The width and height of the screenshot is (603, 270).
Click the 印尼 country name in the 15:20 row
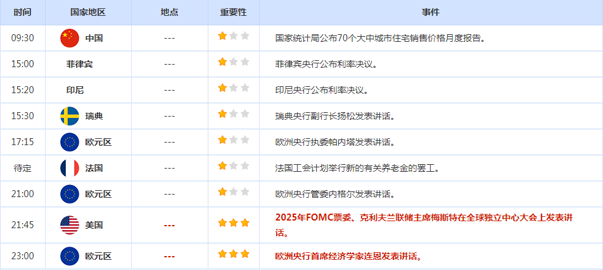75,90
